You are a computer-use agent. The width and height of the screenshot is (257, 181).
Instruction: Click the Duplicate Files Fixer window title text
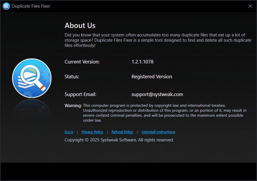(x=31, y=6)
